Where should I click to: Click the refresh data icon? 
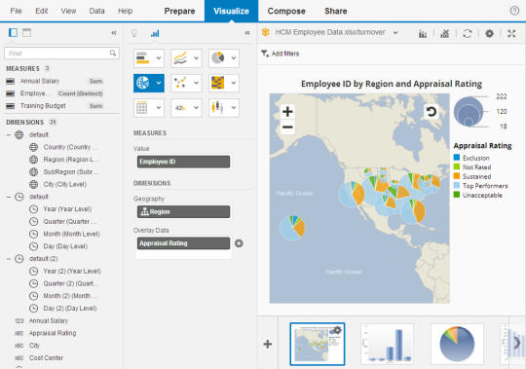click(x=468, y=33)
